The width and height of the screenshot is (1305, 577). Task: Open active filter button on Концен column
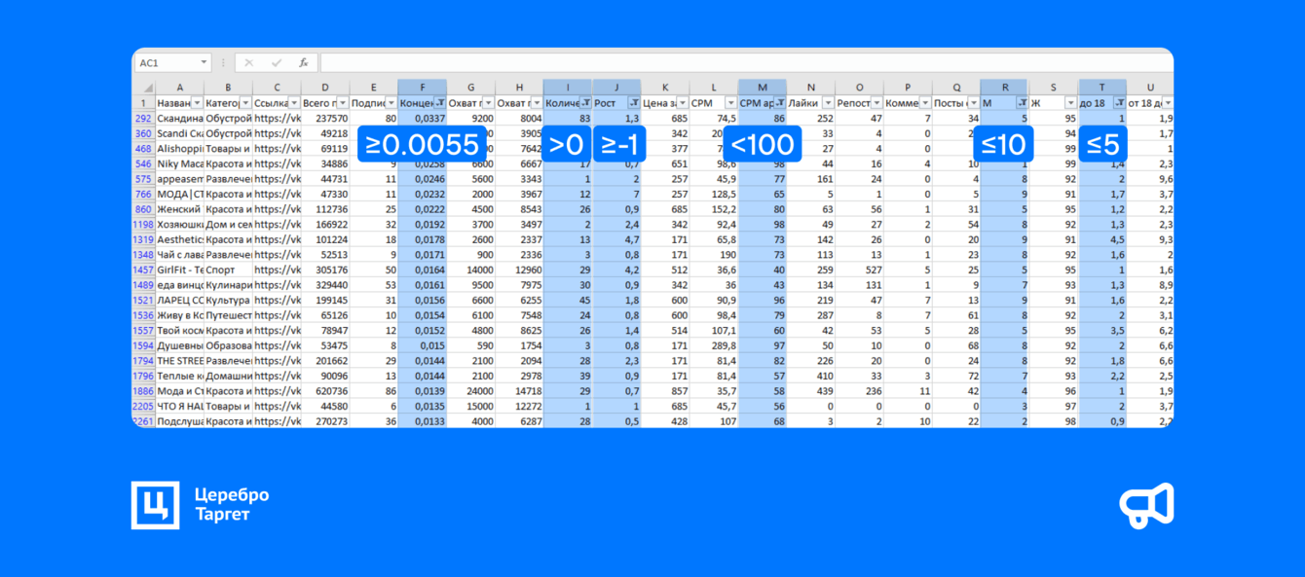point(439,102)
